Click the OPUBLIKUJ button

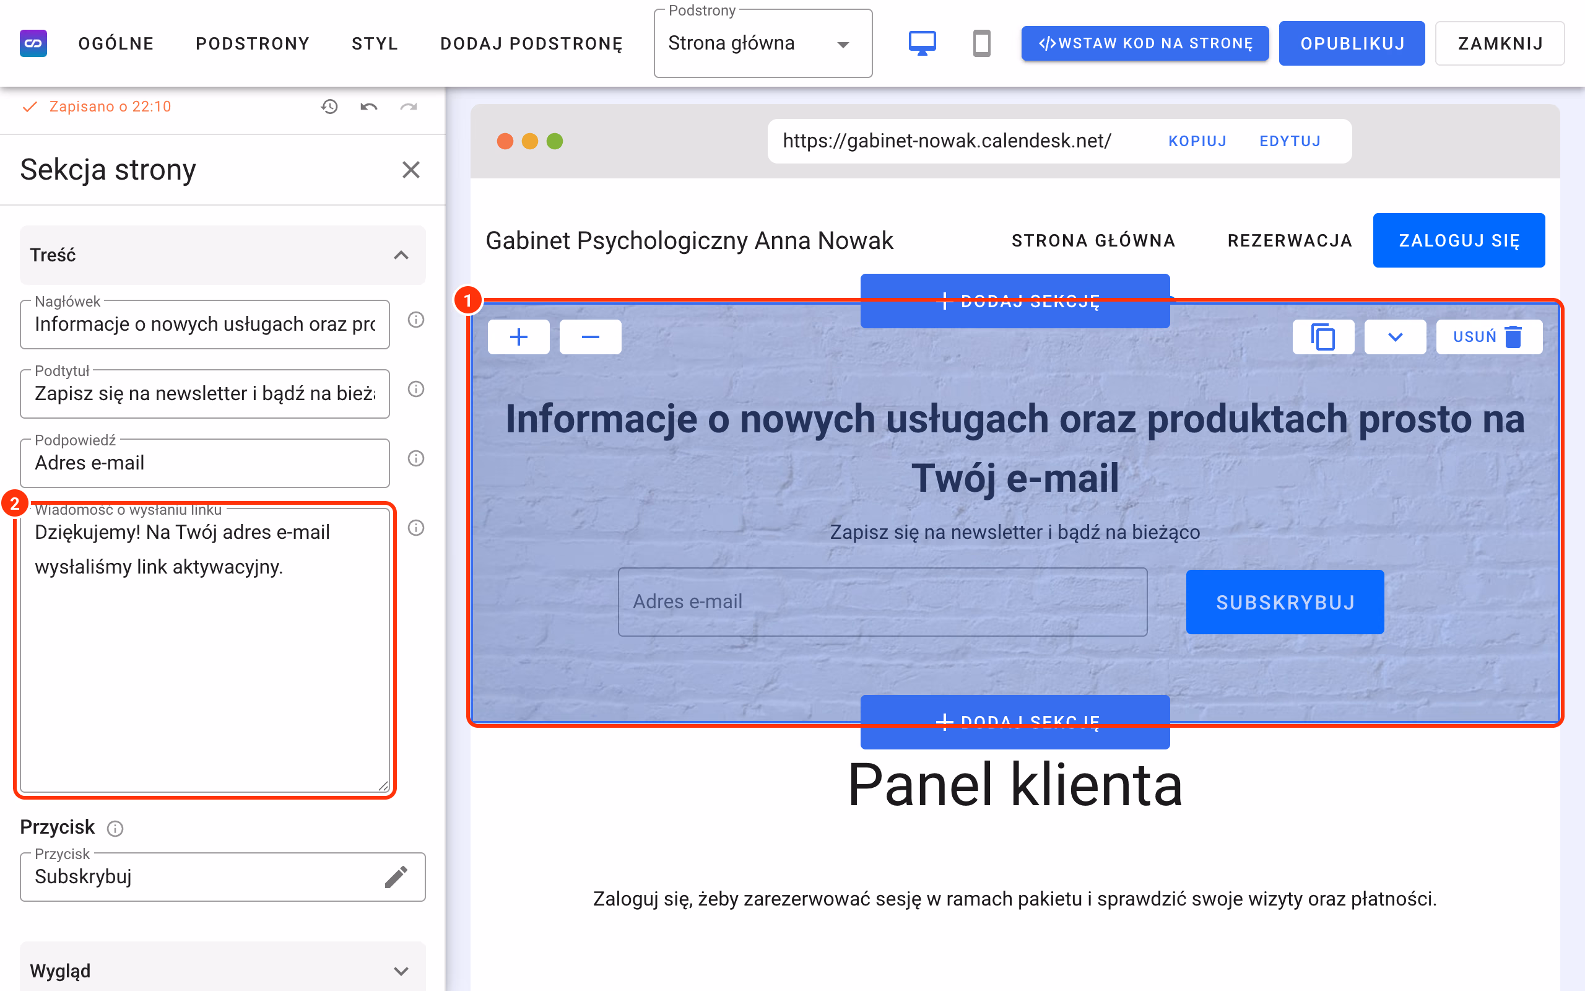(1352, 43)
